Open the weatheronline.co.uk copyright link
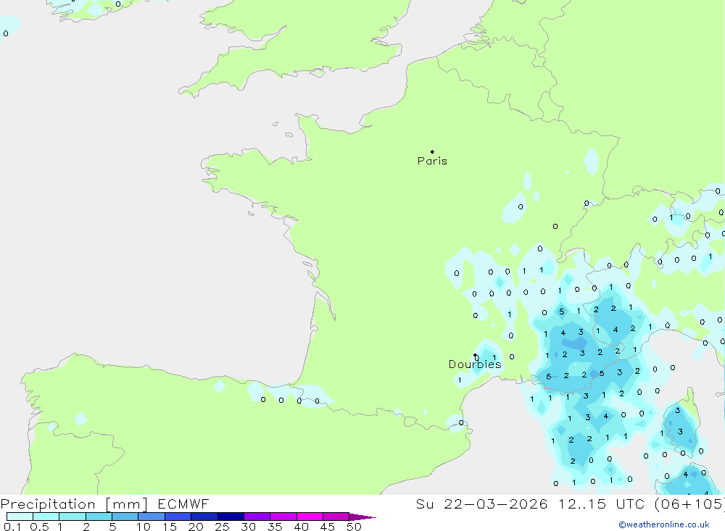 (x=664, y=524)
